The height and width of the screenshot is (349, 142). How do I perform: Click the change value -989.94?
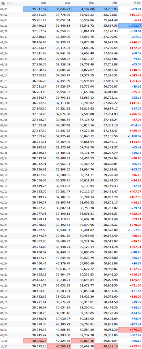(x=135, y=9)
